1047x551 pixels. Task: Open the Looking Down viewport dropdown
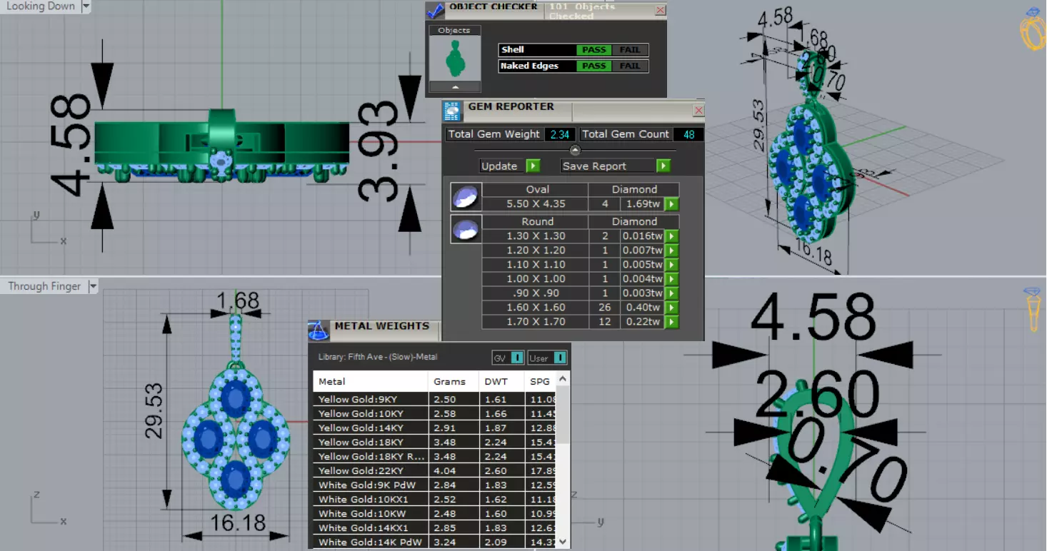(x=86, y=6)
